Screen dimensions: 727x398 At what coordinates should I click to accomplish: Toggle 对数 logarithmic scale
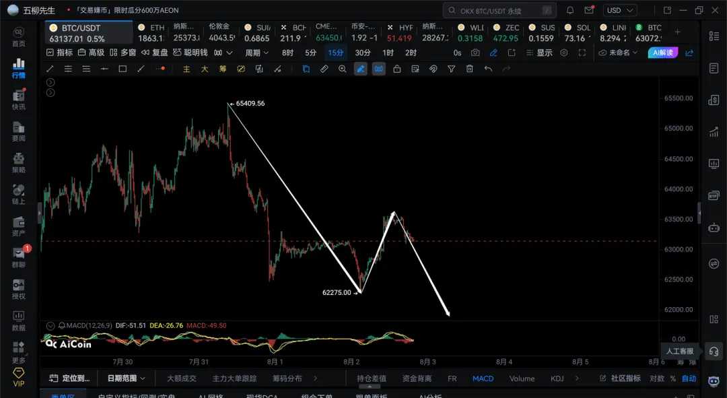[656, 378]
